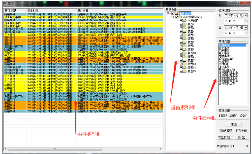
Task: Select 故障事件 in the event type list
Action: (224, 56)
